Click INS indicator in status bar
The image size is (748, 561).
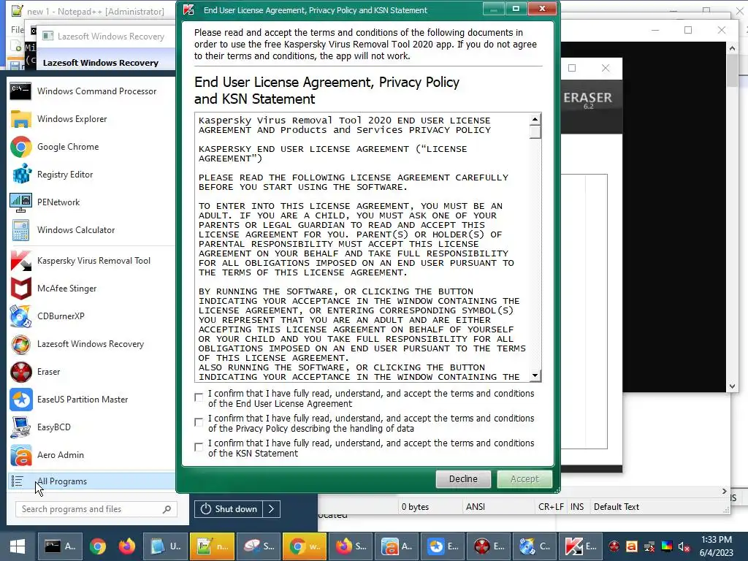577,507
